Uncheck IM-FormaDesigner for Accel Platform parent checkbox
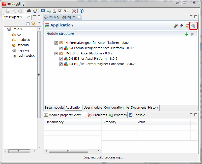The height and width of the screenshot is (164, 202). pyautogui.click(x=56, y=43)
